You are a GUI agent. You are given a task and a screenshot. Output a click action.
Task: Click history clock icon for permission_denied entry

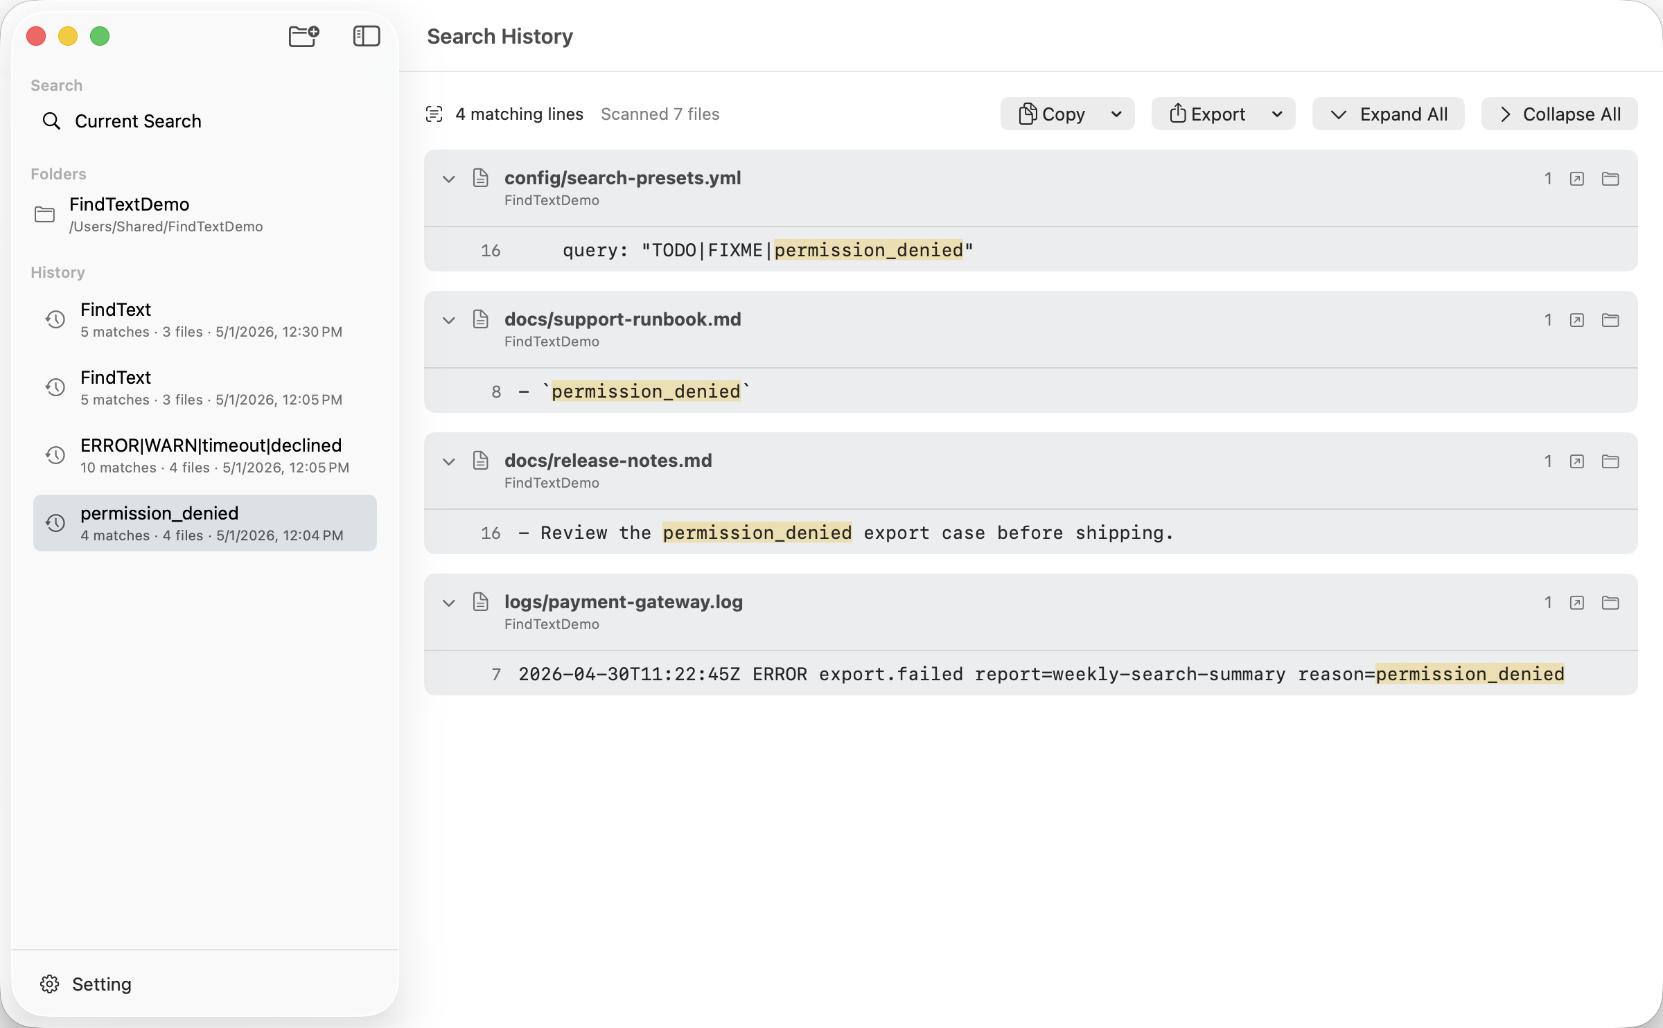(55, 523)
